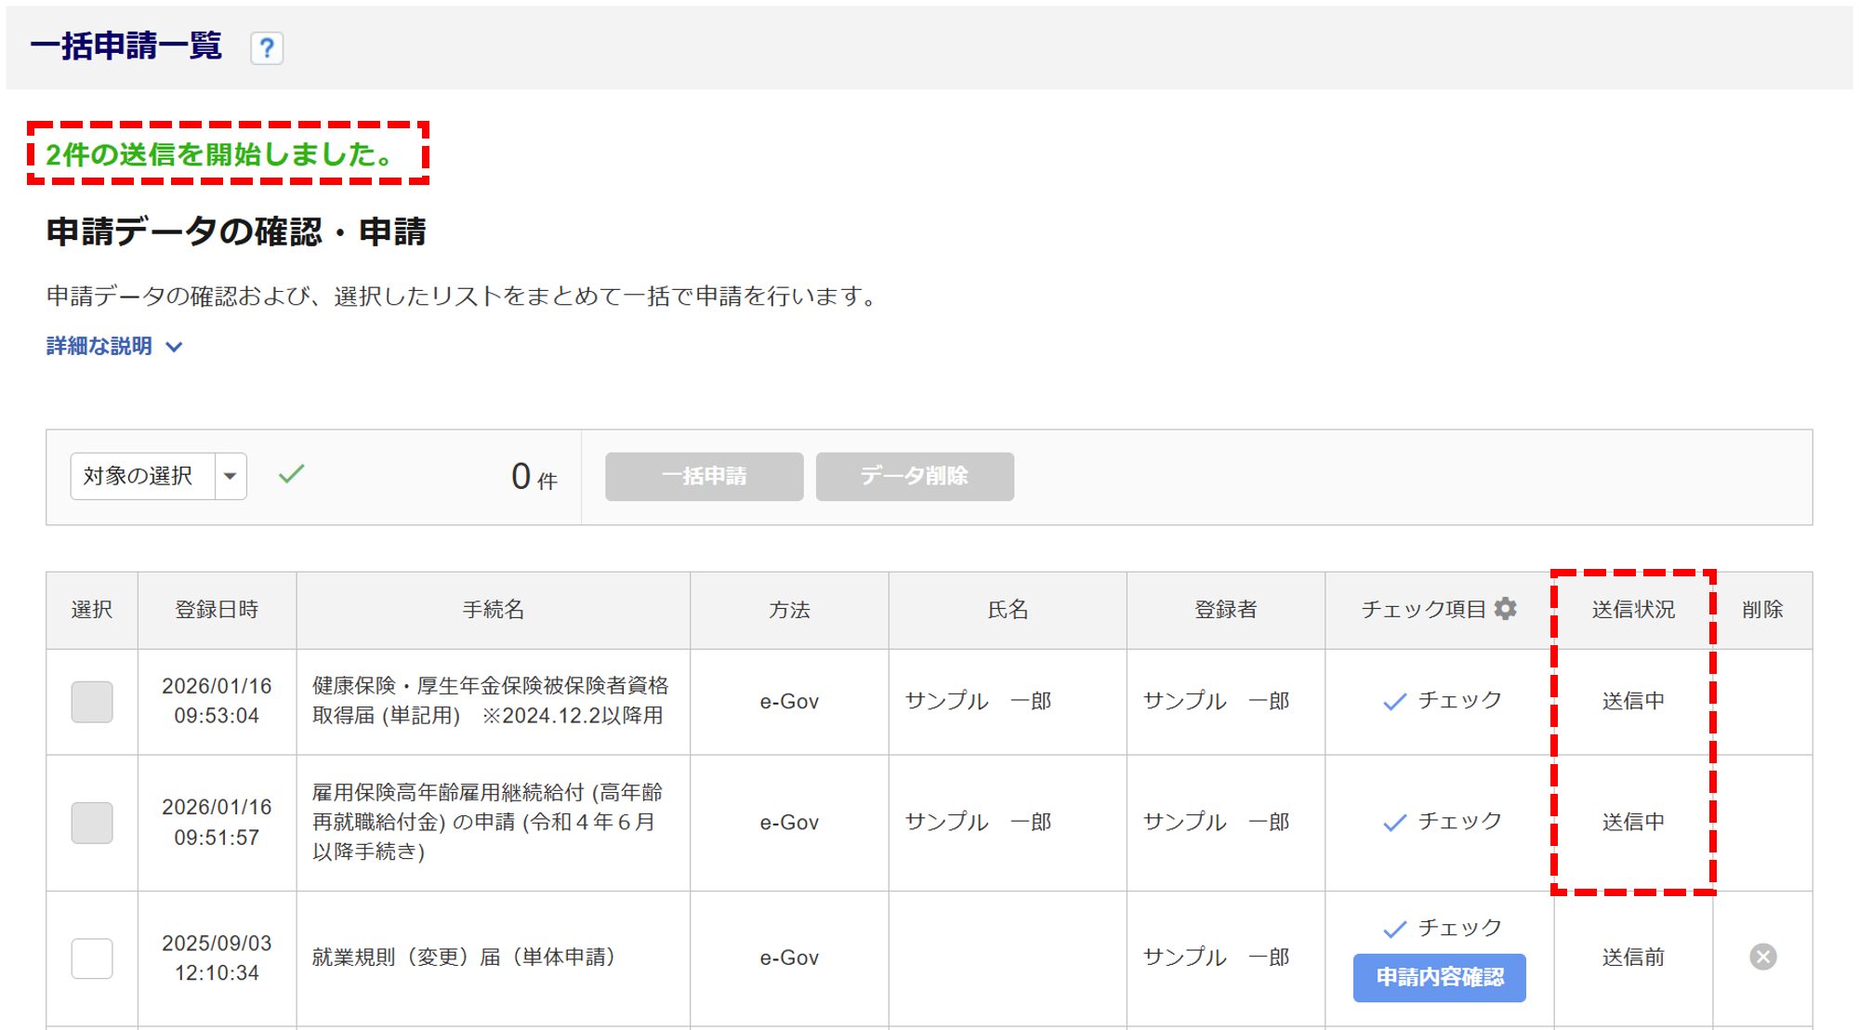Click the 手続名 column header
1859x1030 pixels.
click(493, 610)
